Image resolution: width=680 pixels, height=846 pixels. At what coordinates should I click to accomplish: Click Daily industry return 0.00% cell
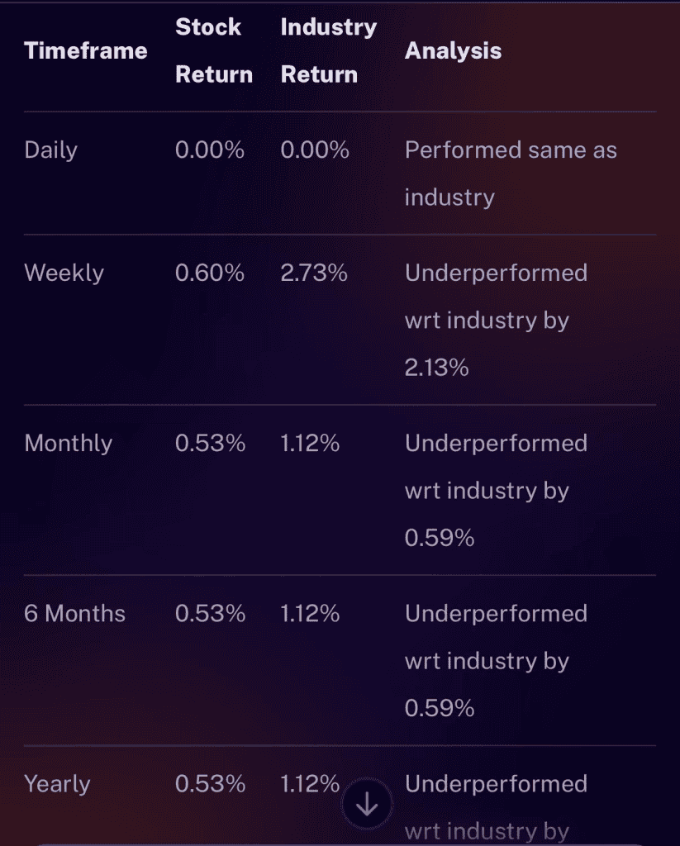[x=315, y=150]
